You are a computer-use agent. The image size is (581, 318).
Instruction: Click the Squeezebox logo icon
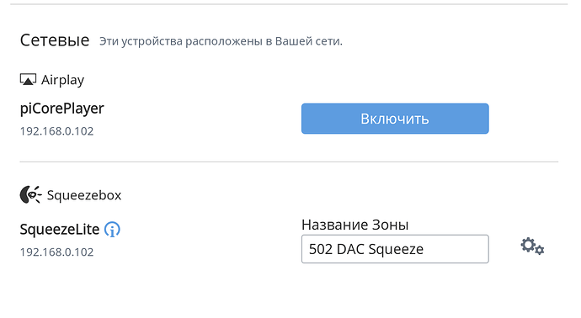30,194
